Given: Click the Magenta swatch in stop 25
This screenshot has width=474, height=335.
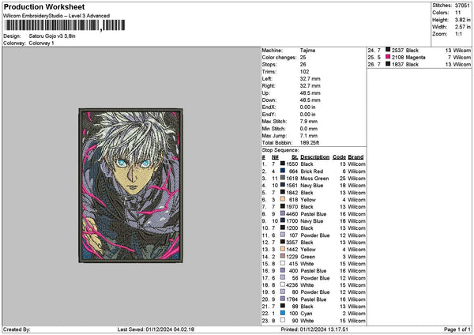Looking at the screenshot, I should tap(388, 57).
